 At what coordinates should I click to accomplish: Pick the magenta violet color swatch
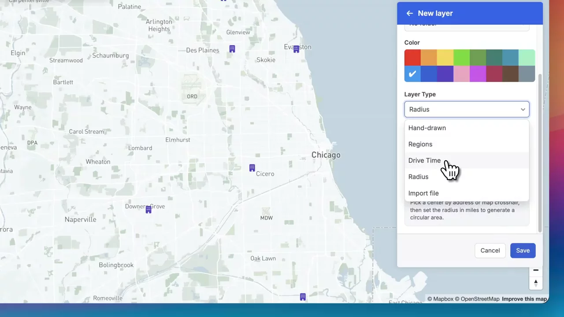click(x=478, y=74)
